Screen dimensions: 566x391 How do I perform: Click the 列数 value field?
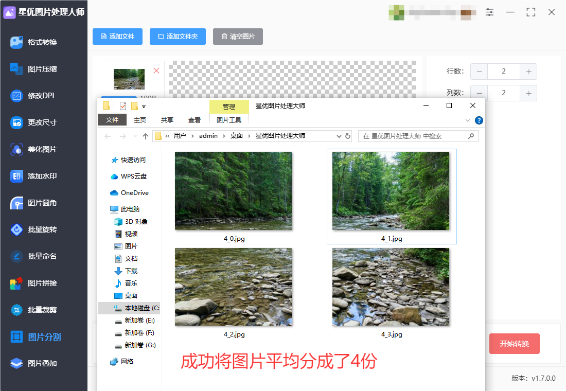tap(504, 93)
